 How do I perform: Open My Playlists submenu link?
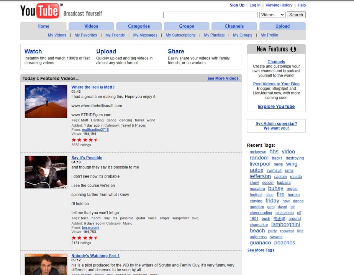[x=214, y=35]
